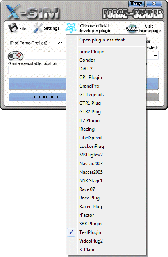Select DiRT 2 plugin entry

(x=106, y=69)
